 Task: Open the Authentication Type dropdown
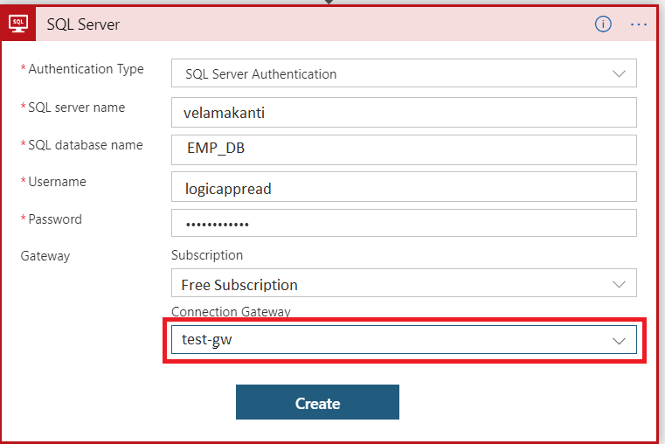[404, 73]
